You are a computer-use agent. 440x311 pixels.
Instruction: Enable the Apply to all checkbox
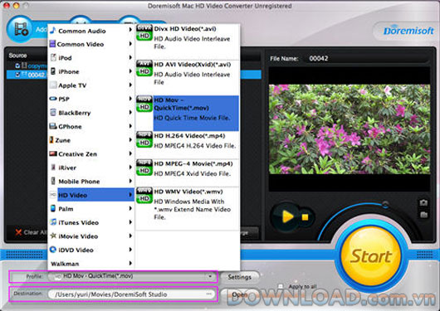tap(281, 286)
